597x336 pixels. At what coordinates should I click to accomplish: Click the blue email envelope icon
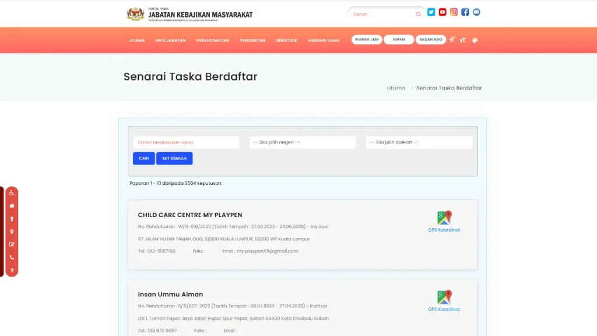point(476,12)
